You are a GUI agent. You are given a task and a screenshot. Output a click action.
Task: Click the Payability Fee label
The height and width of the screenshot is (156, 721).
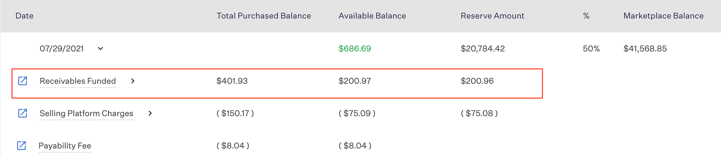pyautogui.click(x=65, y=146)
